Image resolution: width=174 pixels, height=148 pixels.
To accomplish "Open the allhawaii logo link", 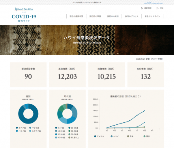I will point(154,3).
